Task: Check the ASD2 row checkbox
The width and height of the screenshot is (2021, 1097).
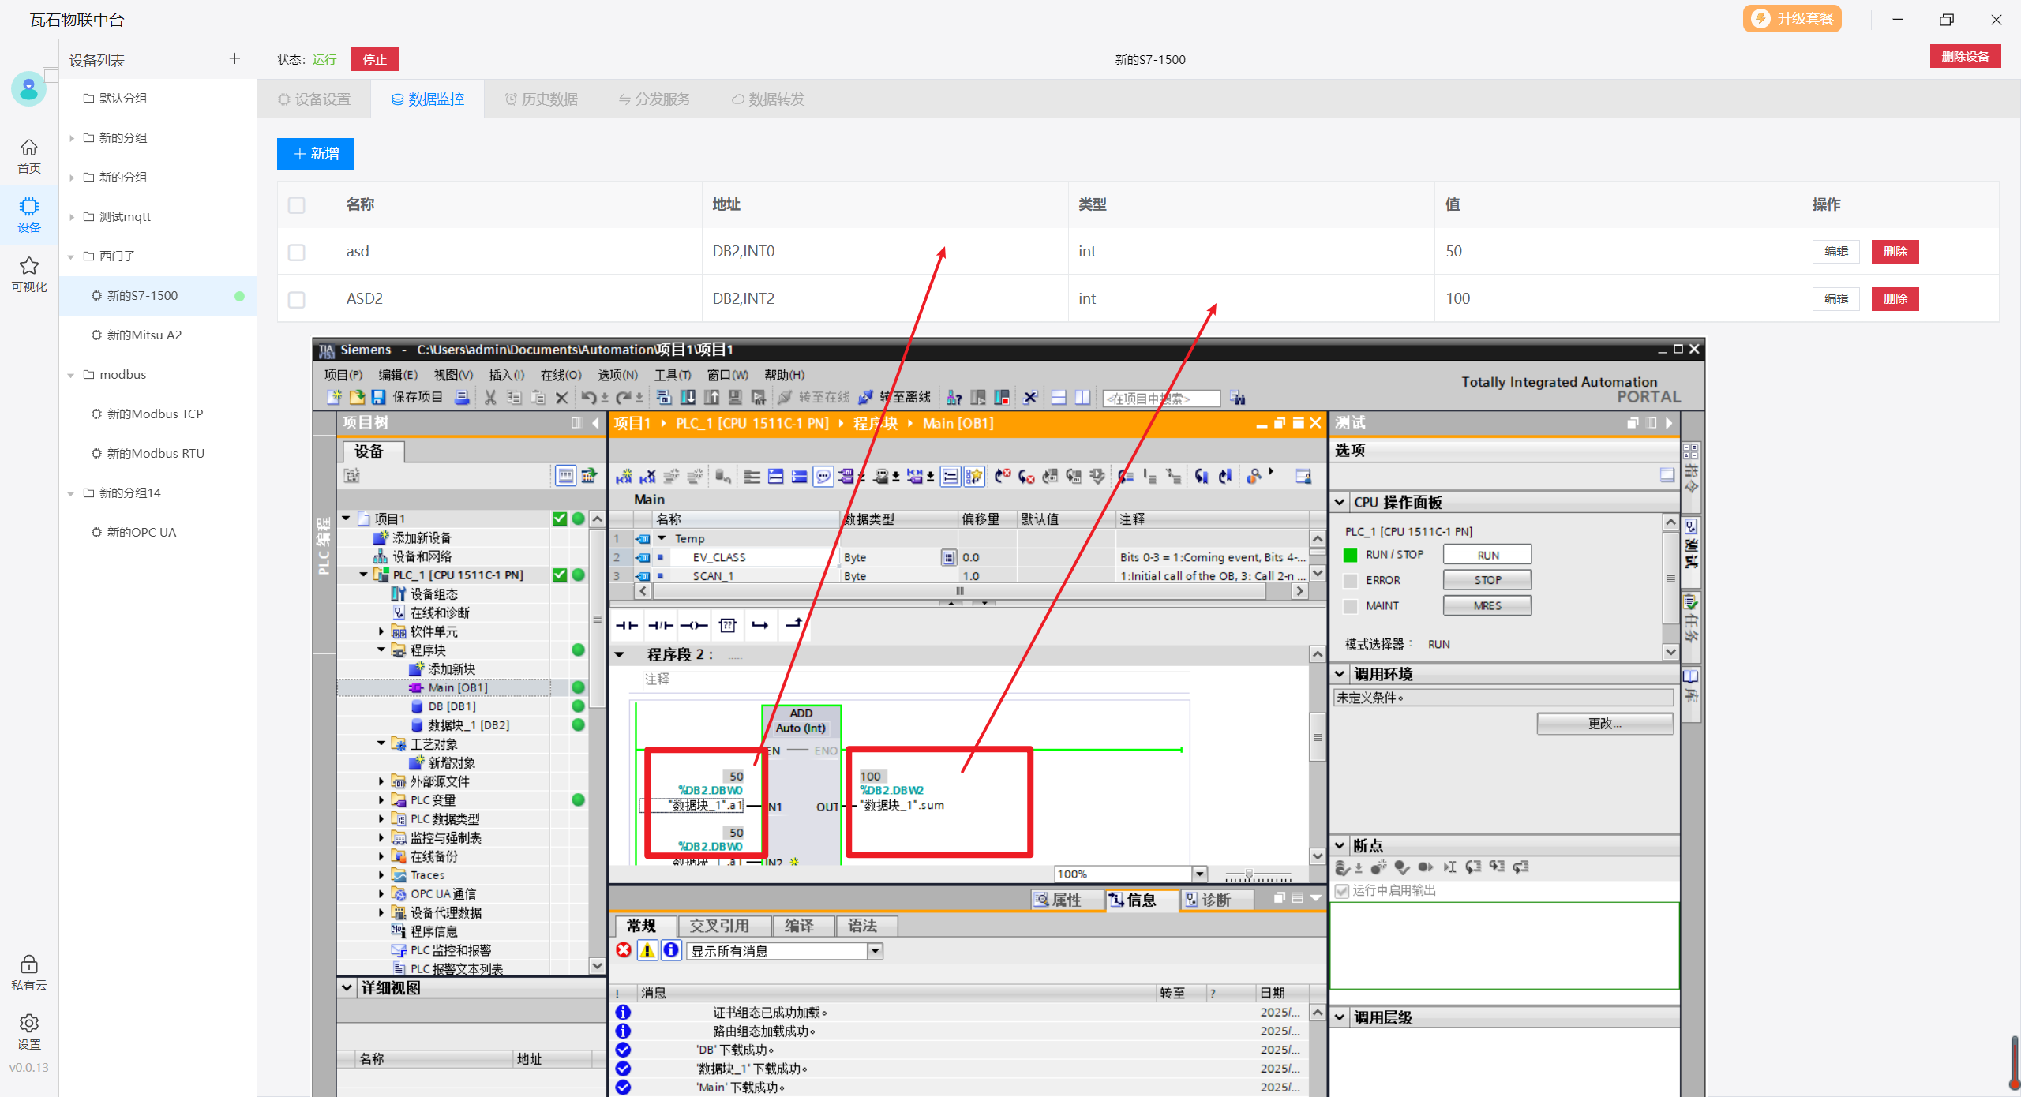Action: point(297,299)
